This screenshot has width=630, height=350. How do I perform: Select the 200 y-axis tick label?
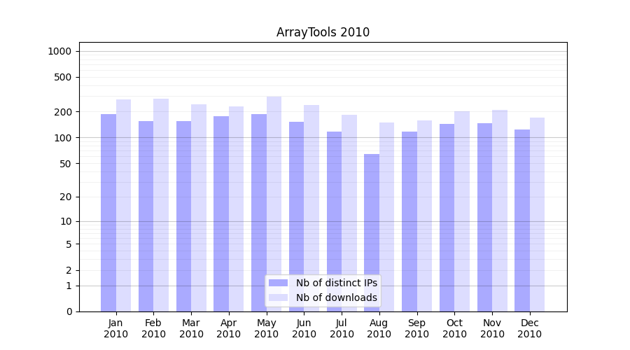tap(63, 112)
